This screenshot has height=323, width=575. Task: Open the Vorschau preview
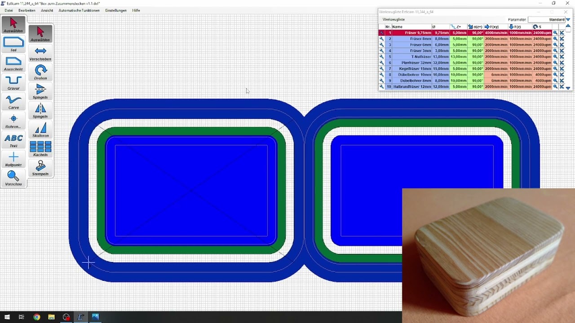pyautogui.click(x=13, y=179)
